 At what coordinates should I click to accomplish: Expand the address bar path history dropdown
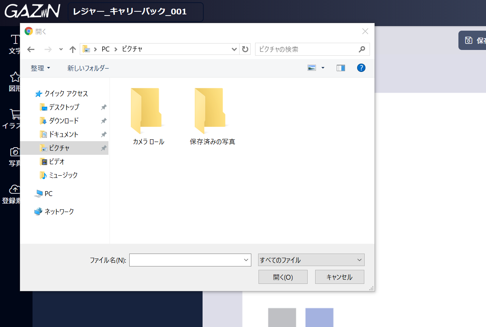pos(234,49)
